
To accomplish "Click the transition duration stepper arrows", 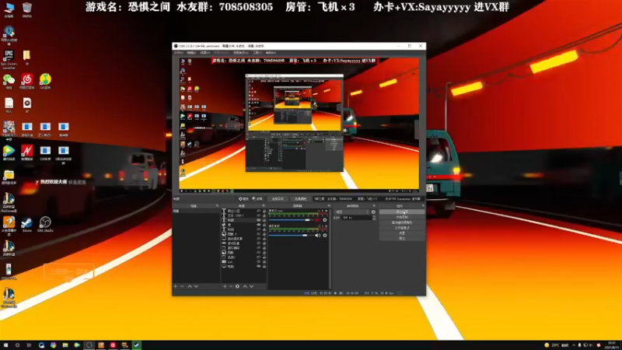I will click(x=374, y=218).
